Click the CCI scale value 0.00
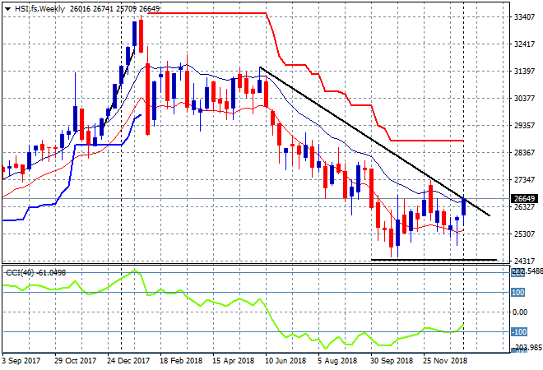543x370 pixels. pyautogui.click(x=520, y=312)
